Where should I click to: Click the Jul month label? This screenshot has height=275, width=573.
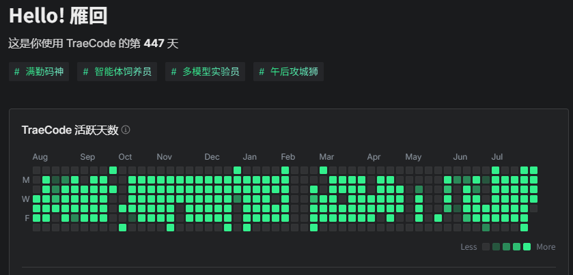click(497, 157)
